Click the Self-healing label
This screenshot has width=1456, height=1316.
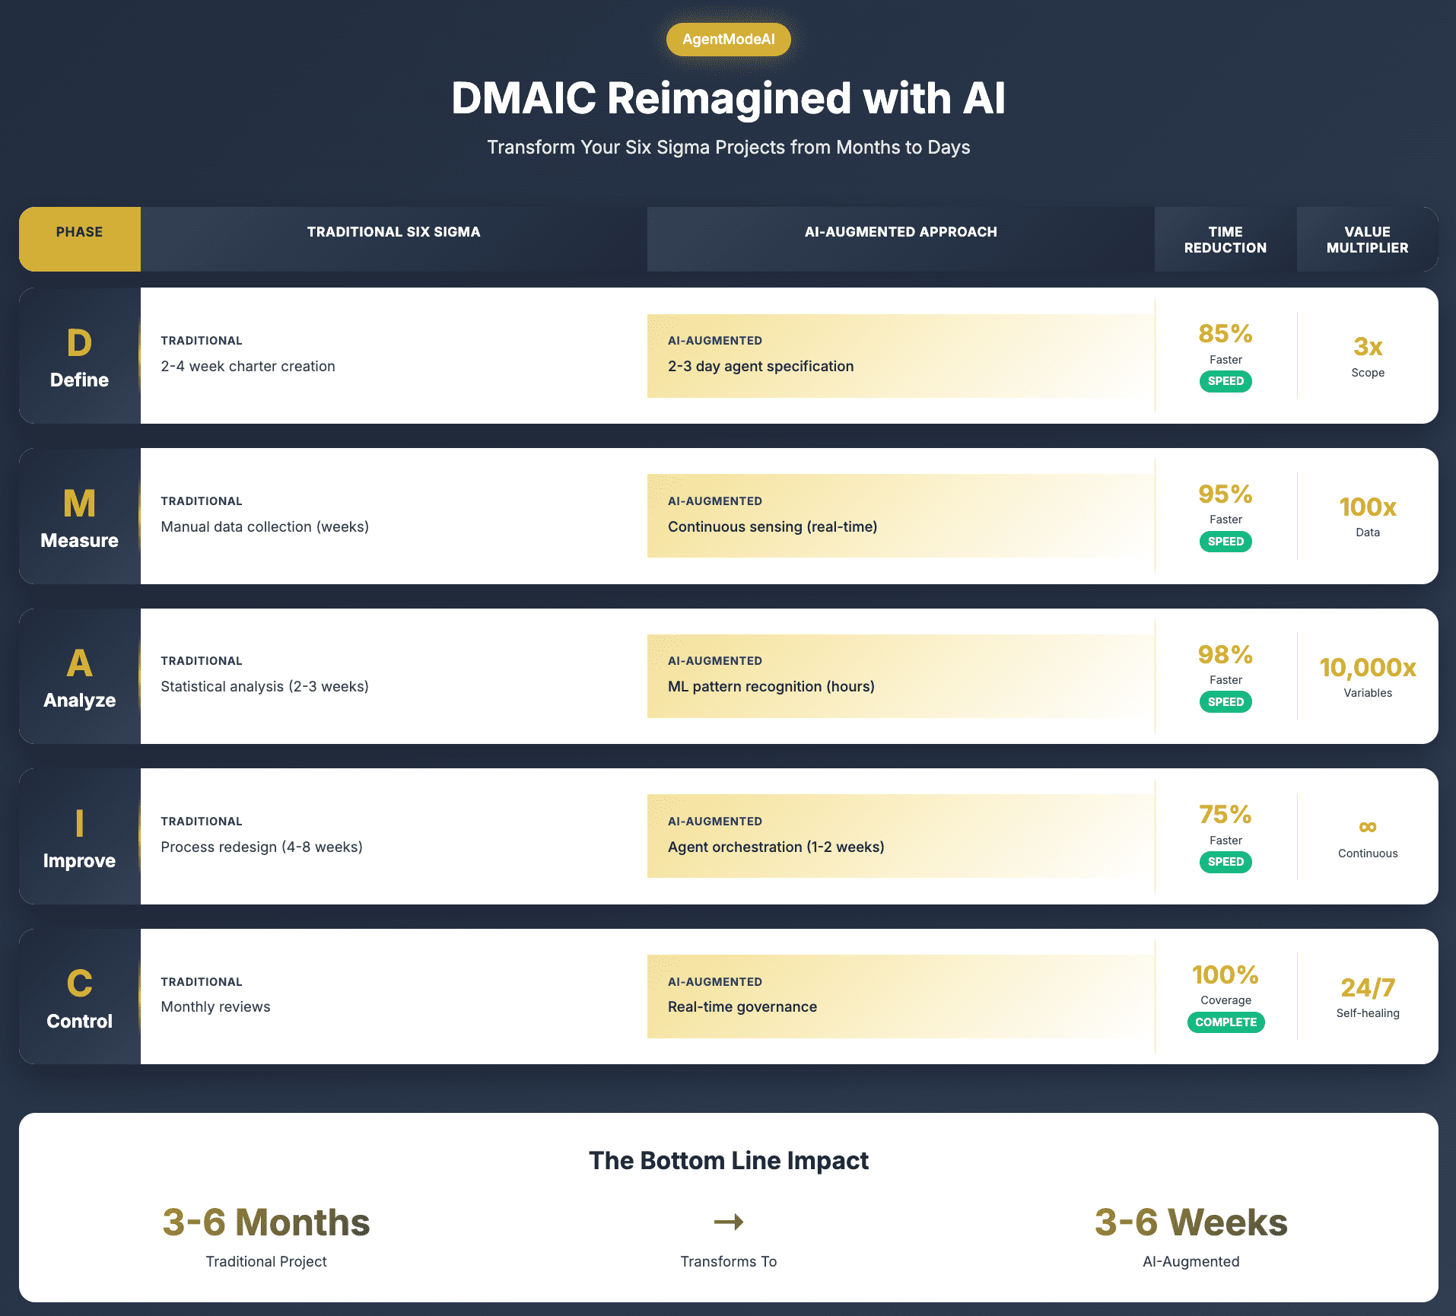point(1367,1013)
